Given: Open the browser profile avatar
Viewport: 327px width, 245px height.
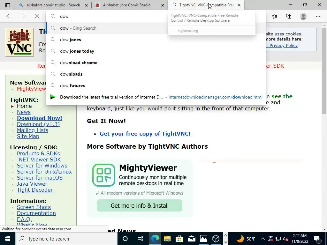Looking at the screenshot, I should 303,16.
